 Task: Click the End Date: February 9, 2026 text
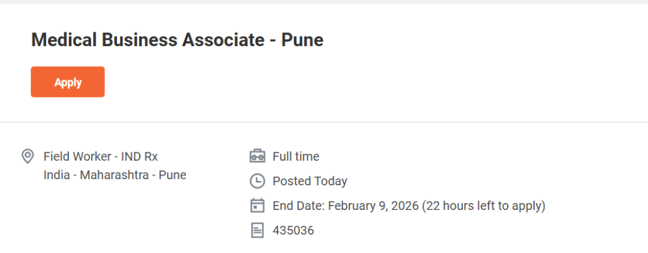[x=346, y=206]
